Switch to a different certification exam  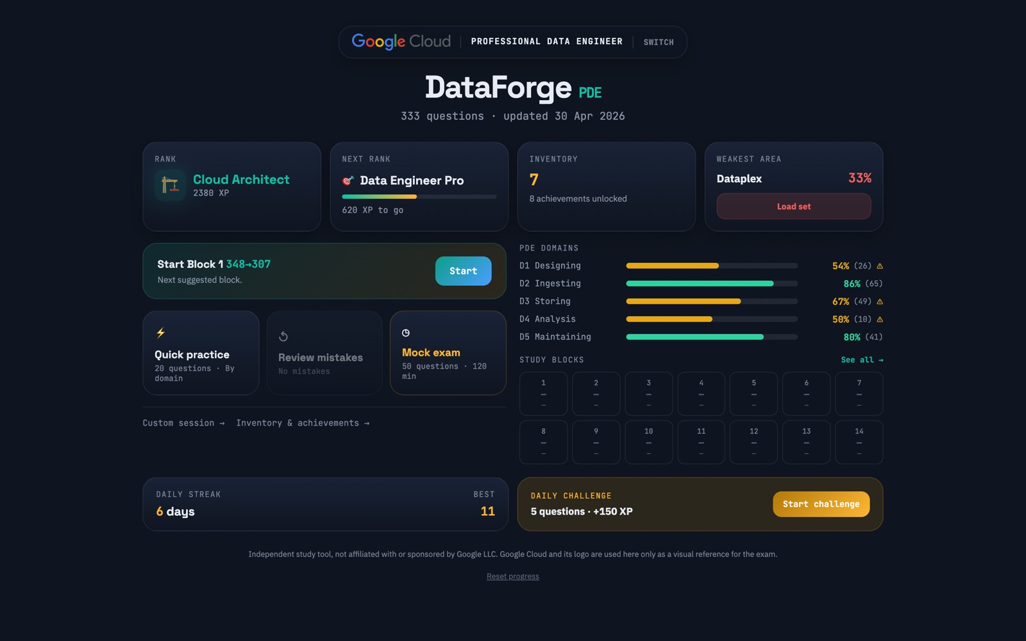[659, 42]
